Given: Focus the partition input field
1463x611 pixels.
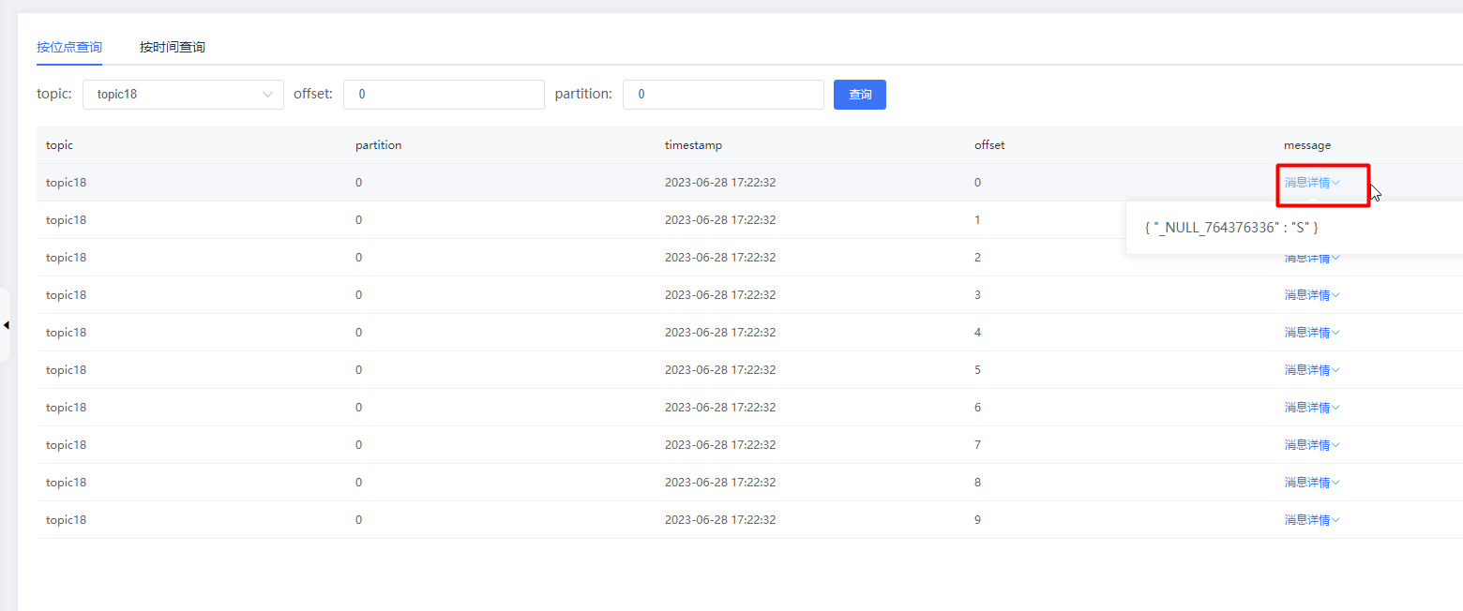Looking at the screenshot, I should (x=723, y=95).
